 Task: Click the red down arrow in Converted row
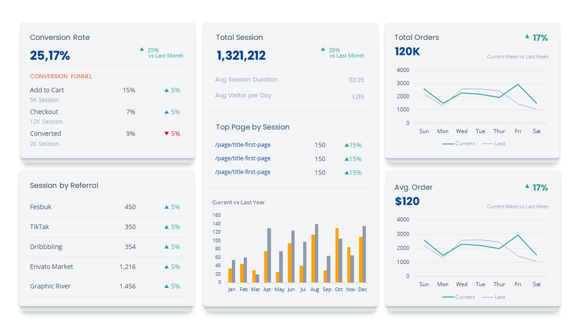tap(167, 134)
